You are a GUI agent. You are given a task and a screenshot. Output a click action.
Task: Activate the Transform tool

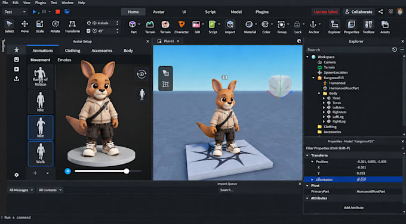click(x=72, y=27)
